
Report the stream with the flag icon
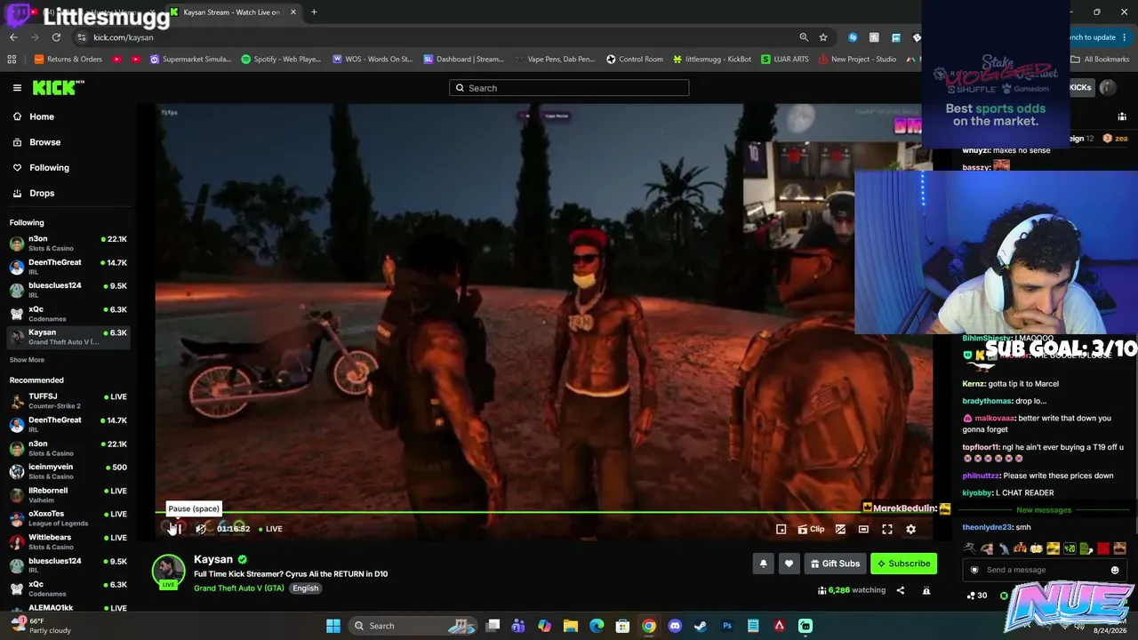point(926,590)
